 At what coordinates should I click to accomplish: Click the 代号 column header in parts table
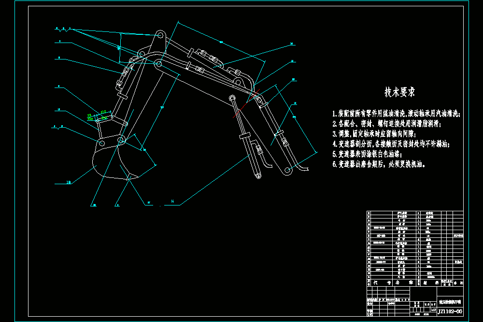pyautogui.click(x=382, y=282)
